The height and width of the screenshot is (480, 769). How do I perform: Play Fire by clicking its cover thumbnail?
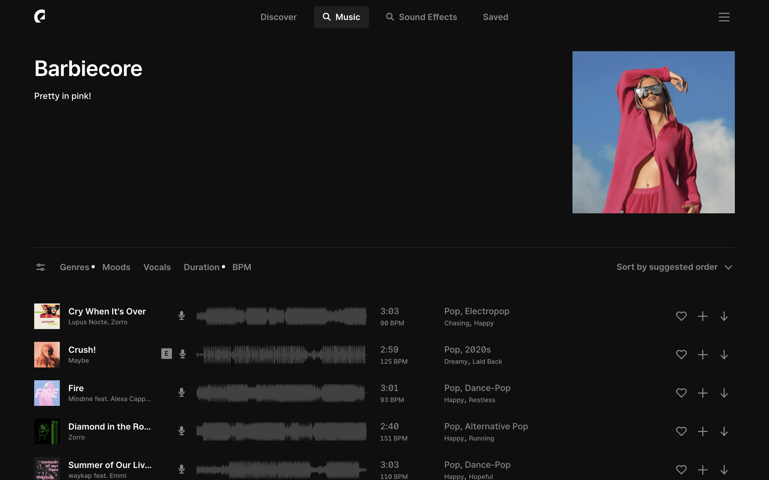47,393
